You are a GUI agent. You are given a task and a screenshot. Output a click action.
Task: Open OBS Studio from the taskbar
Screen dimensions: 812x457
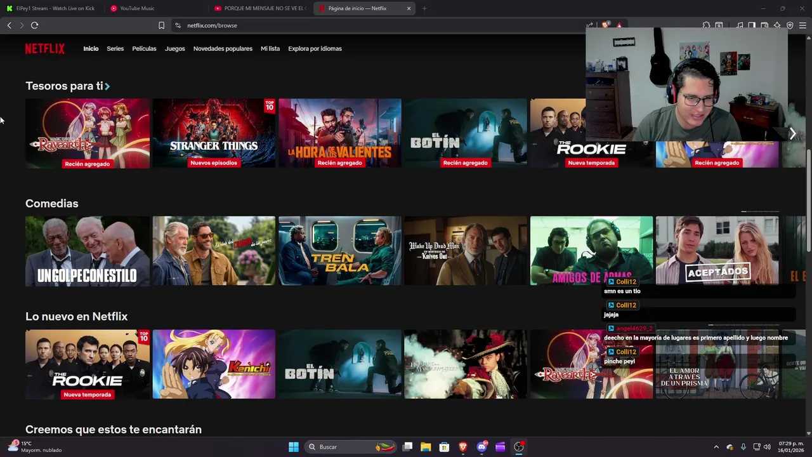pyautogui.click(x=519, y=447)
